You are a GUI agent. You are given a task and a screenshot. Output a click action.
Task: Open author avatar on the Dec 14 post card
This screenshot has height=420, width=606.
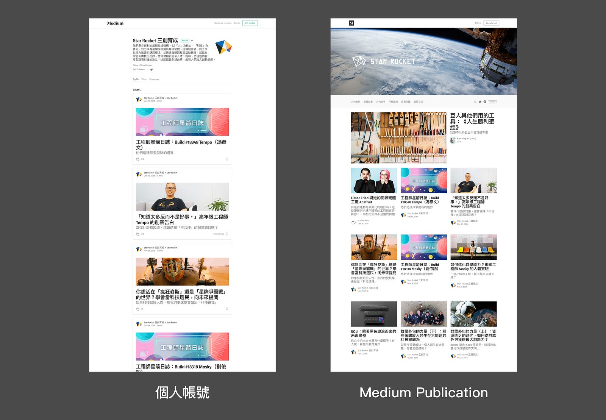click(x=139, y=99)
